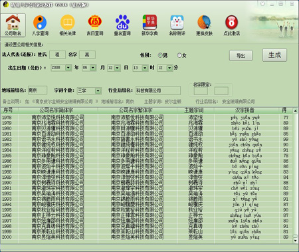The width and height of the screenshot is (299, 252).
Task: Click pinyin 'qiū yè yù' cell
Action: tap(245, 210)
